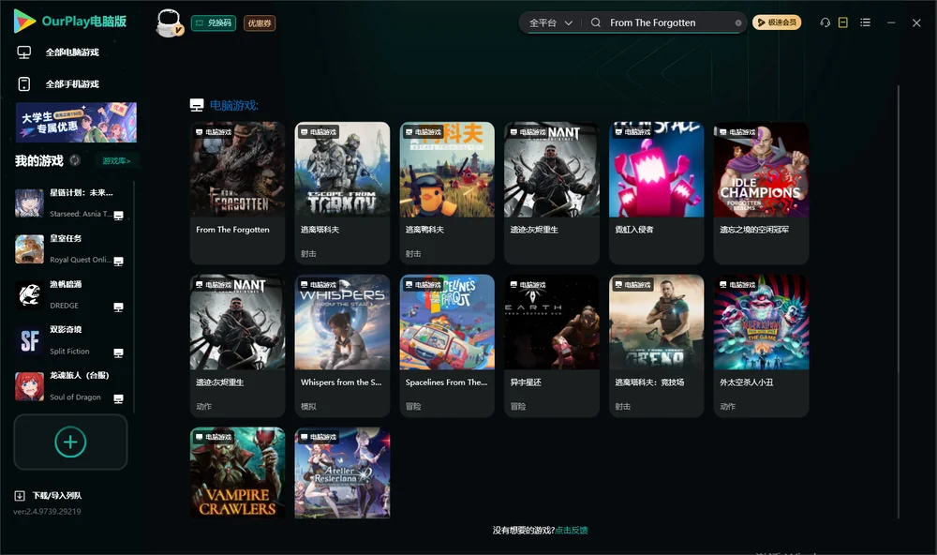Open the Atelier Resleriana game card

342,472
